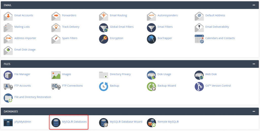The height and width of the screenshot is (131, 260).
Task: Collapse the Email section
Action: [254, 5]
